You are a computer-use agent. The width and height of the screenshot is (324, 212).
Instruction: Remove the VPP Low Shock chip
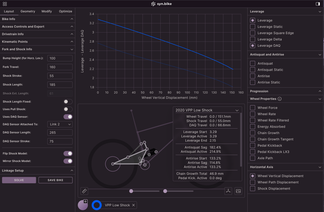pos(133,205)
